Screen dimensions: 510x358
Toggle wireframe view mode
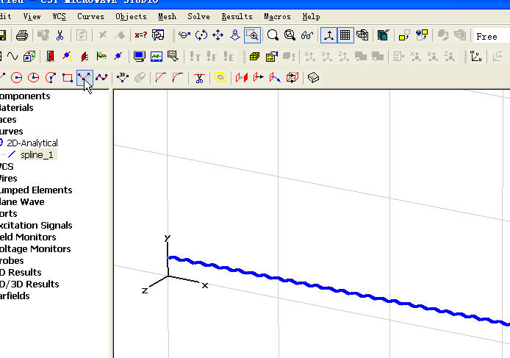pyautogui.click(x=362, y=35)
